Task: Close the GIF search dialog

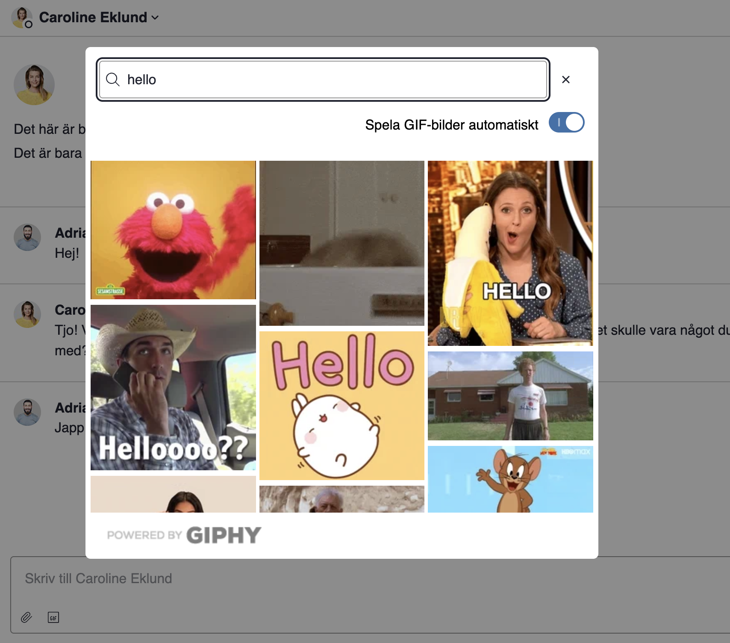Action: [x=565, y=80]
